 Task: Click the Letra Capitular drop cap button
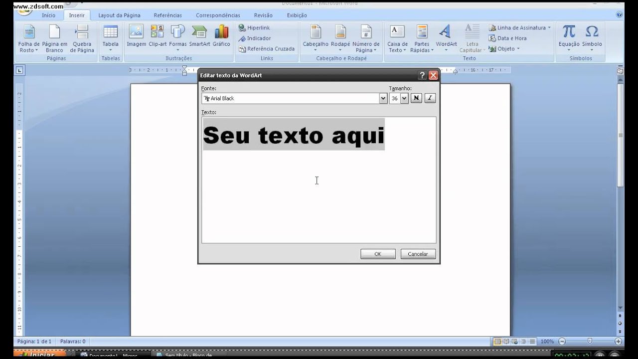[x=472, y=39]
